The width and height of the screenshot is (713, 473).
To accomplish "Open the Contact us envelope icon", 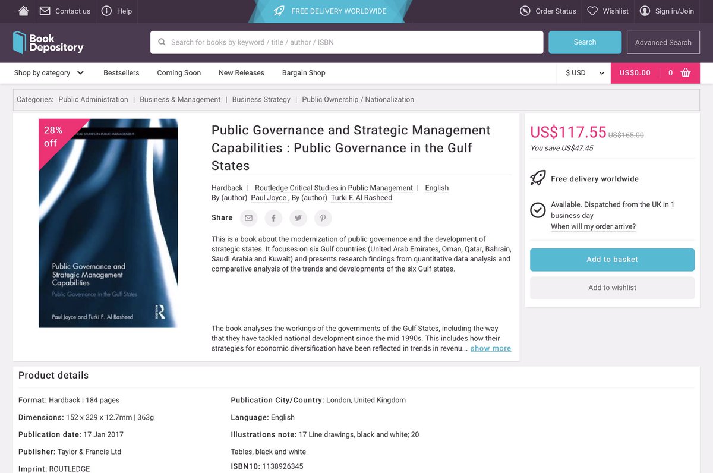I will coord(44,11).
